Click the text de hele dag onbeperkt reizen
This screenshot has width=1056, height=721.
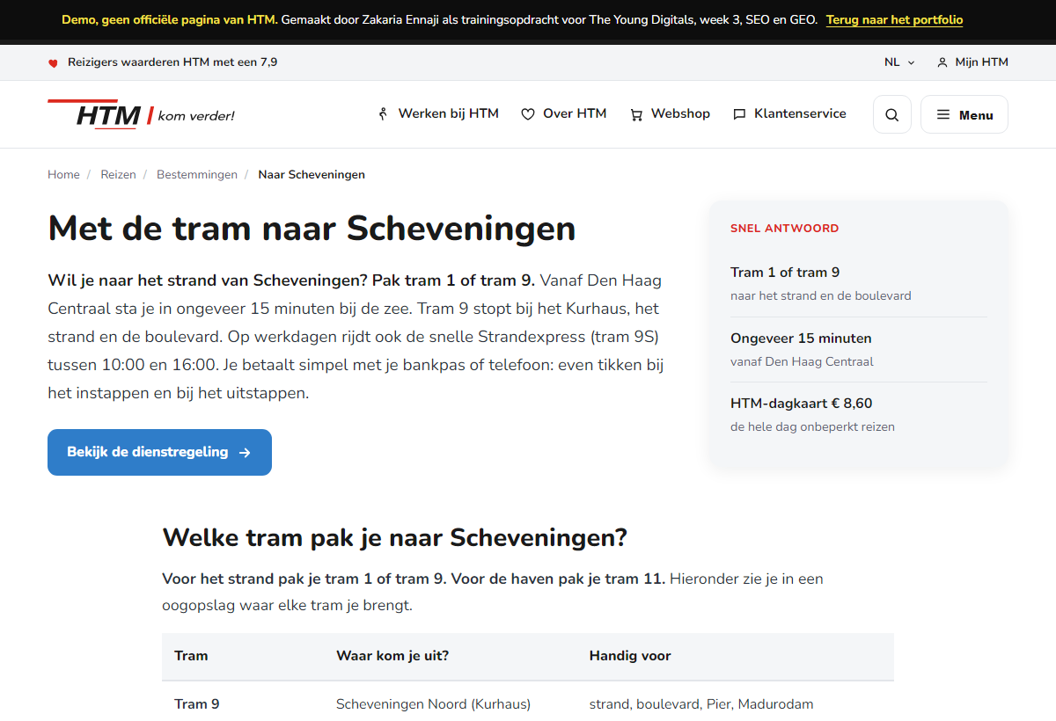click(812, 427)
